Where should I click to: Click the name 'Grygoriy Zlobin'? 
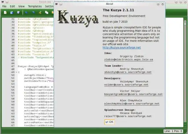[132, 56]
